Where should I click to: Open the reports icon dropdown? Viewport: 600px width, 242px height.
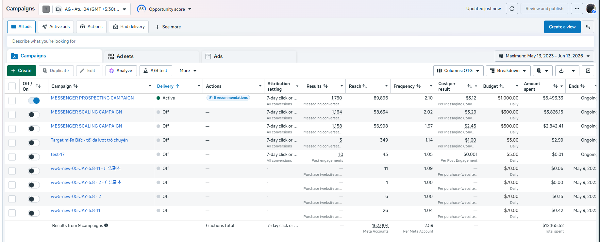542,71
